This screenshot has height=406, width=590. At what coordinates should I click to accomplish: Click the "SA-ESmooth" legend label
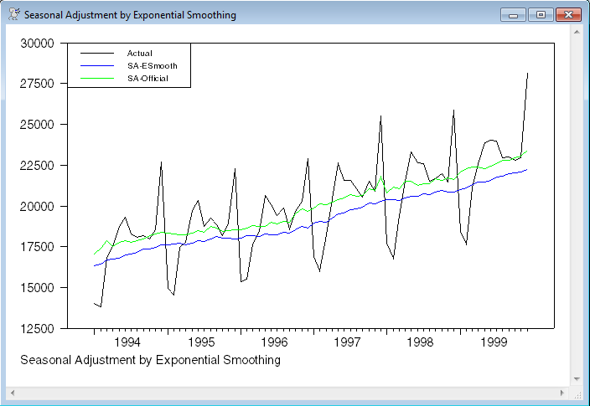(x=152, y=65)
